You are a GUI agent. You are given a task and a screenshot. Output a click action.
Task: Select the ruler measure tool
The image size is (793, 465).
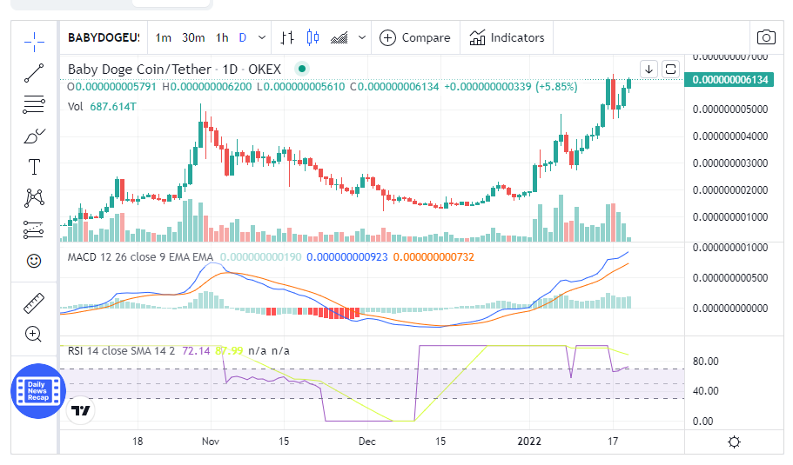(x=34, y=303)
